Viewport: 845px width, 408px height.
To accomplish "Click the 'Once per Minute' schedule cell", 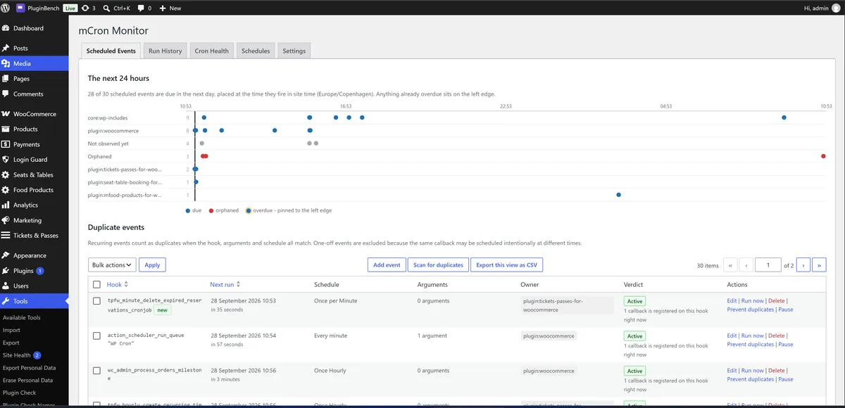I will (335, 301).
